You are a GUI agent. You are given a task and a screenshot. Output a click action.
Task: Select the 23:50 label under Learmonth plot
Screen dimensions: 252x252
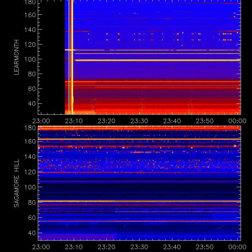(205, 121)
